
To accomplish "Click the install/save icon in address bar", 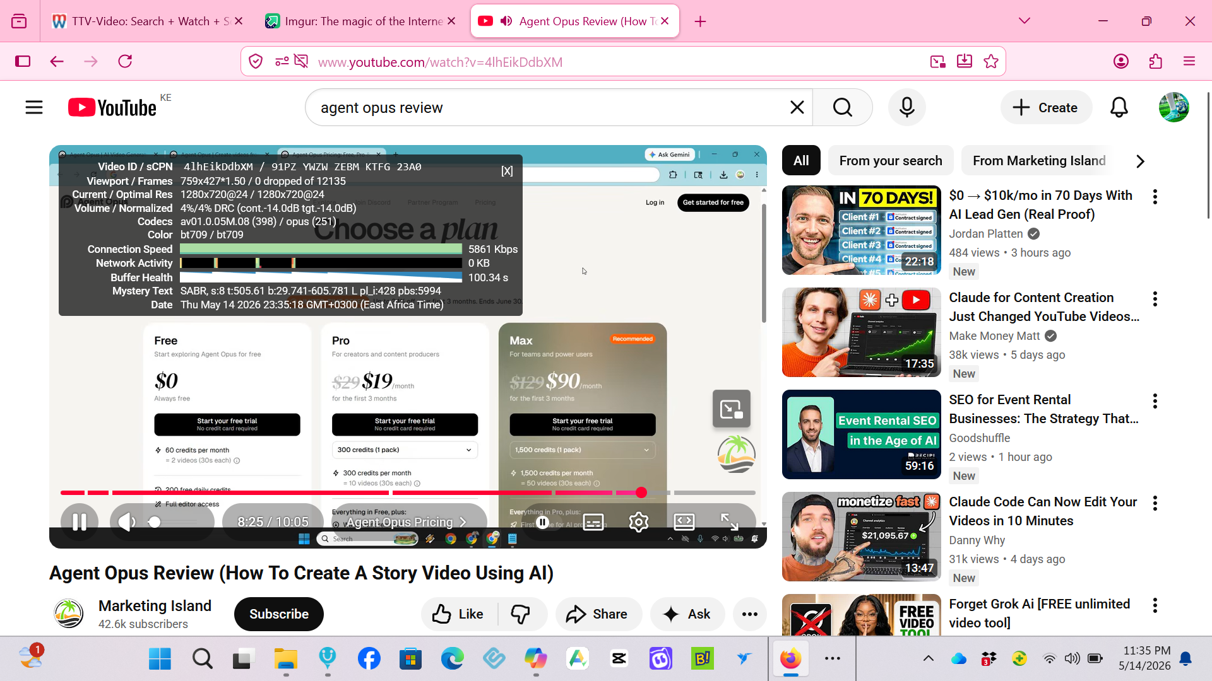I will 965,61.
